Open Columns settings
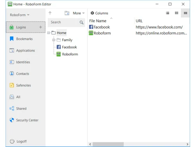 (x=99, y=13)
